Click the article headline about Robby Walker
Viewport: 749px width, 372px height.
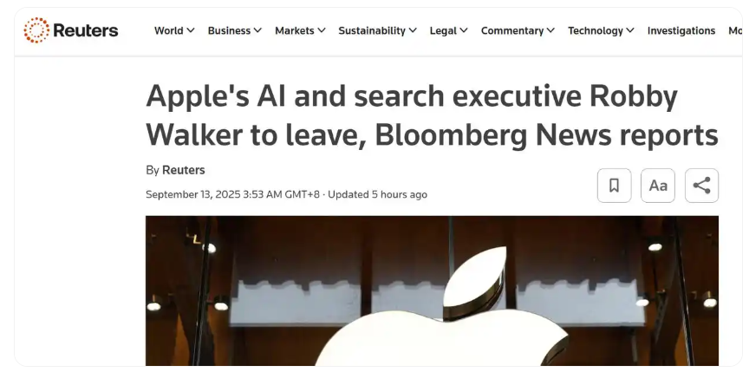432,115
